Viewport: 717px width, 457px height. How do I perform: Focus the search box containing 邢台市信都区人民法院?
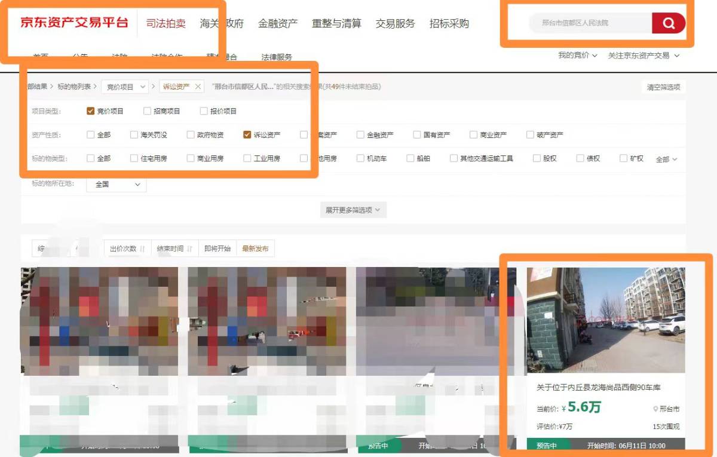pyautogui.click(x=591, y=23)
